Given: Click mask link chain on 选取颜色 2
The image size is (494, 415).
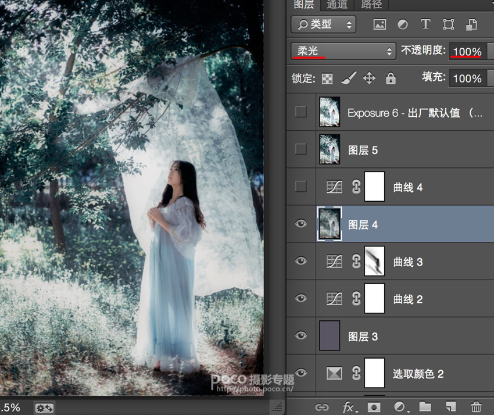Looking at the screenshot, I should pyautogui.click(x=356, y=373).
